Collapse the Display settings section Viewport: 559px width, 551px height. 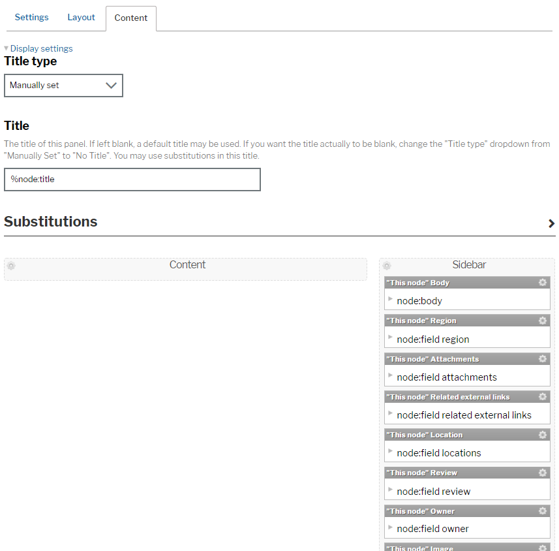click(x=6, y=48)
